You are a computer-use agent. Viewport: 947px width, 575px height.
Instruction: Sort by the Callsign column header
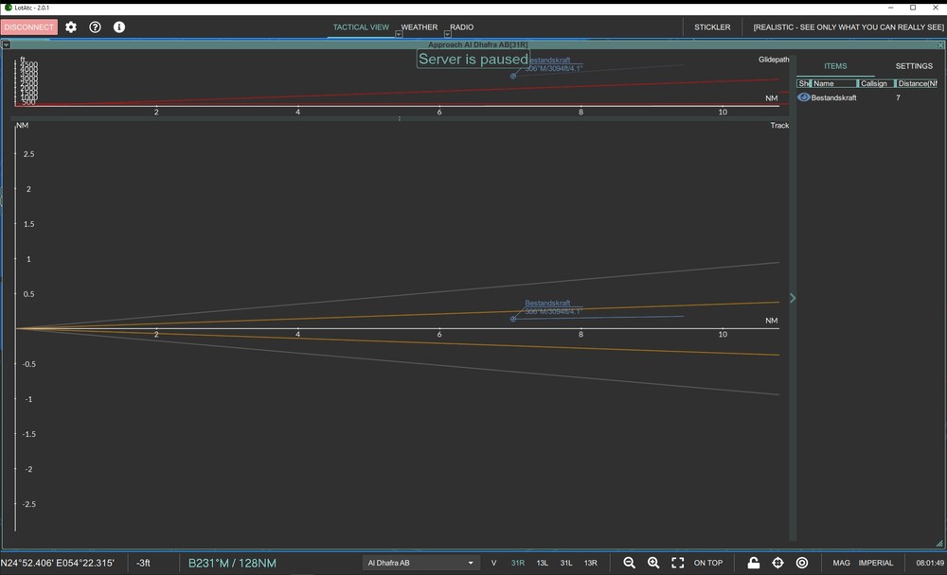pos(876,83)
